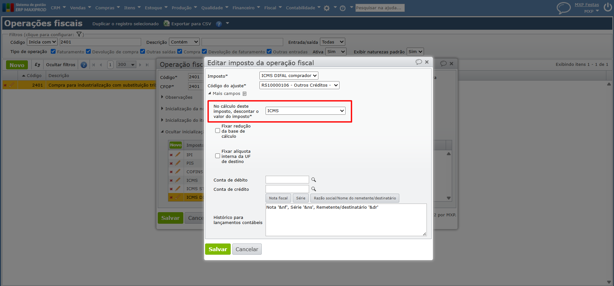Toggle Outras entradas checkbox
Viewport: 614px width, 286px height.
[x=269, y=51]
